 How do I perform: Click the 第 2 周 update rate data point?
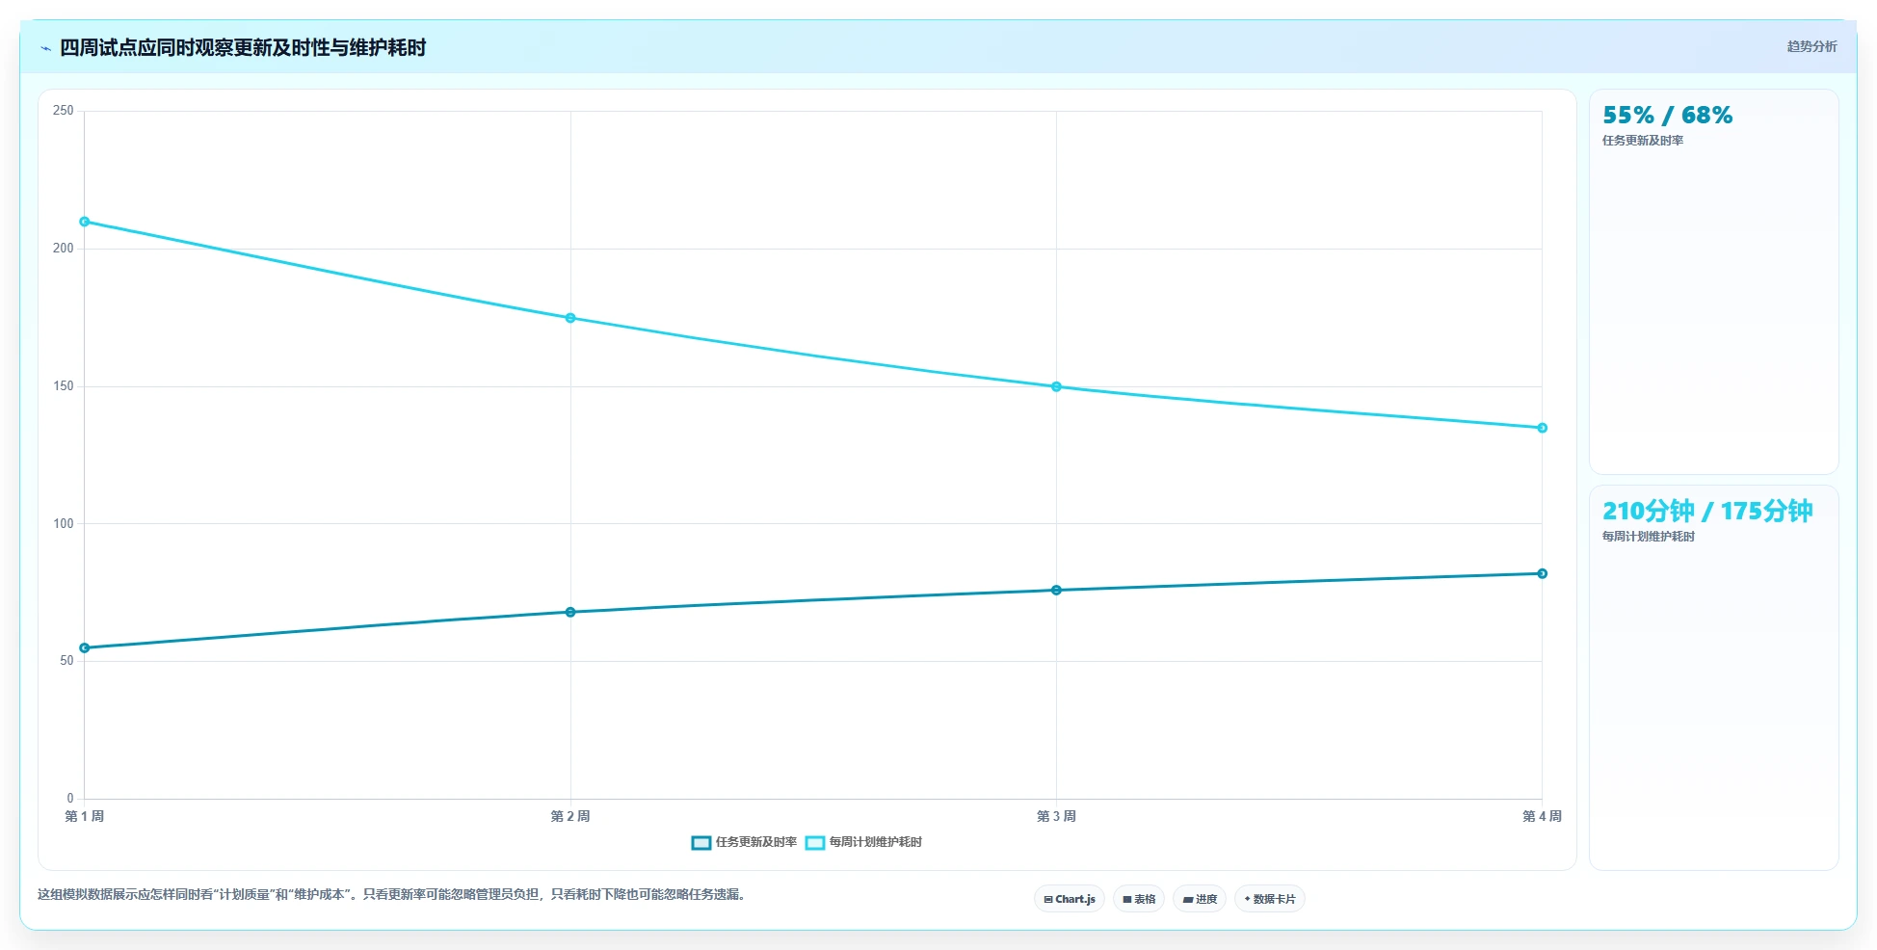point(570,612)
